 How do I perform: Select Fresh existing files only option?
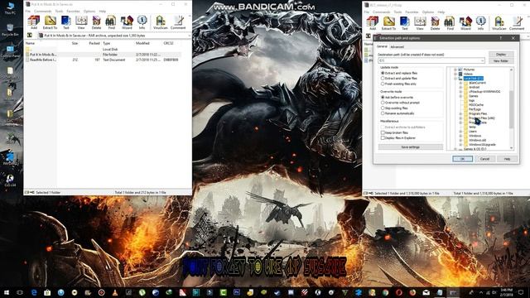point(399,84)
